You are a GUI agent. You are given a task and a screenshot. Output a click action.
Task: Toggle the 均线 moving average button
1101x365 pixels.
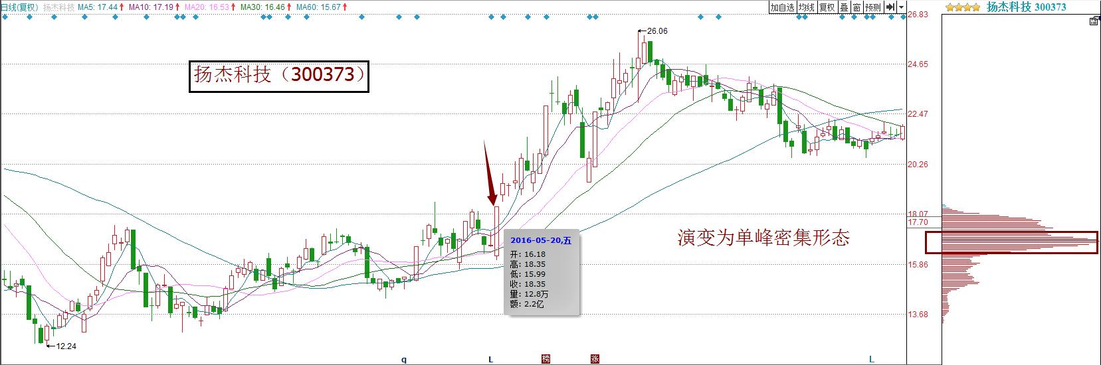[806, 7]
